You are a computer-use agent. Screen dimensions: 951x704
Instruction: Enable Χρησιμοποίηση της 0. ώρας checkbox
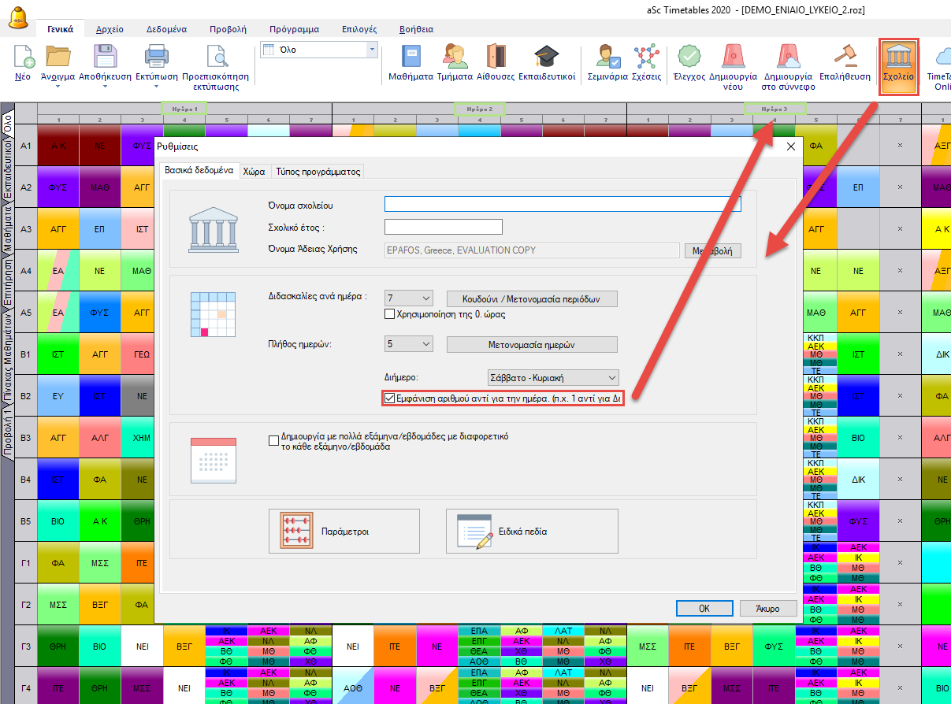[x=389, y=314]
